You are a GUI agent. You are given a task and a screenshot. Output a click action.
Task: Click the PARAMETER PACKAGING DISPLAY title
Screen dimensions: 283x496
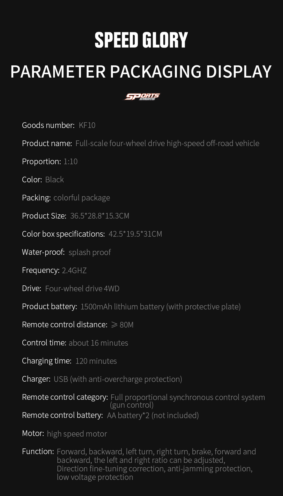point(141,72)
